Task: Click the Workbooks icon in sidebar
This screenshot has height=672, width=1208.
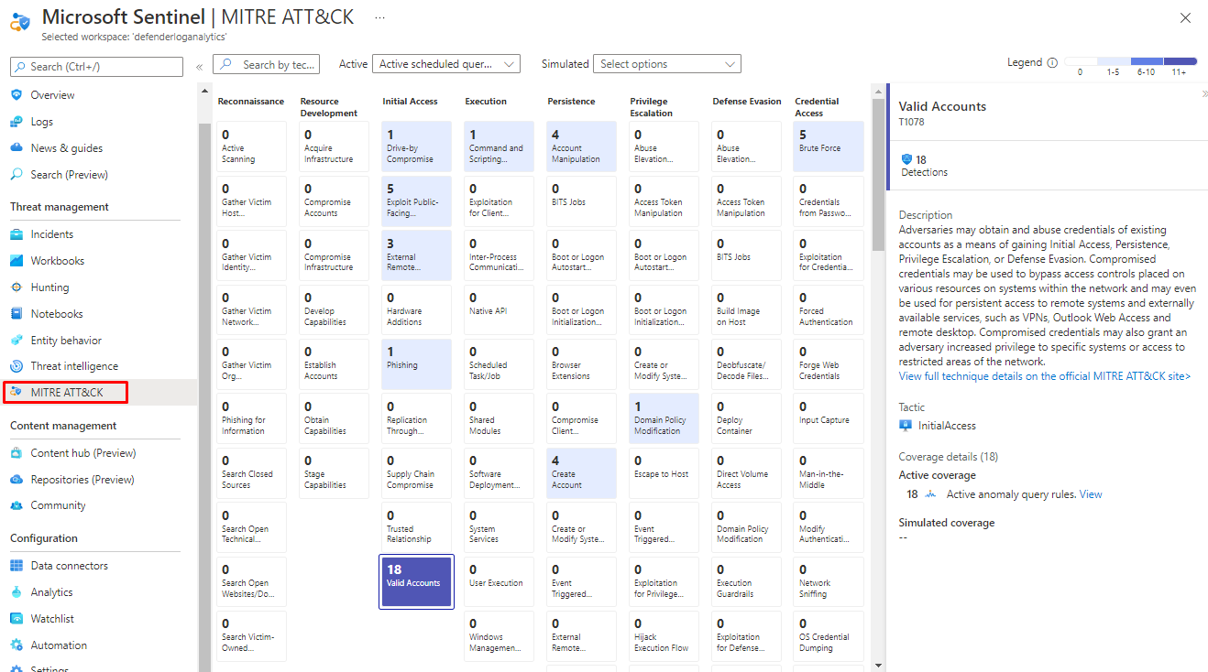Action: [x=16, y=261]
